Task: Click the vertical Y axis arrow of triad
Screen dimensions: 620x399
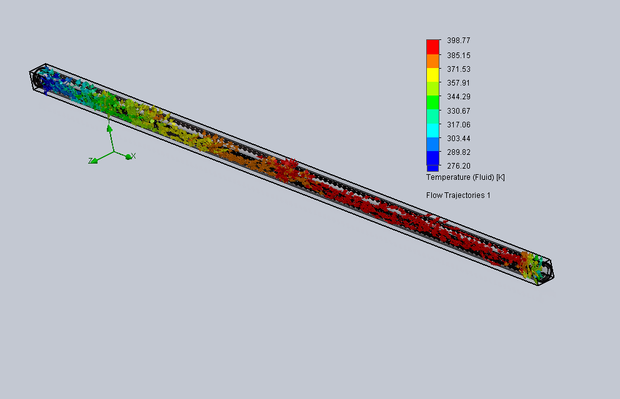Action: tap(109, 129)
